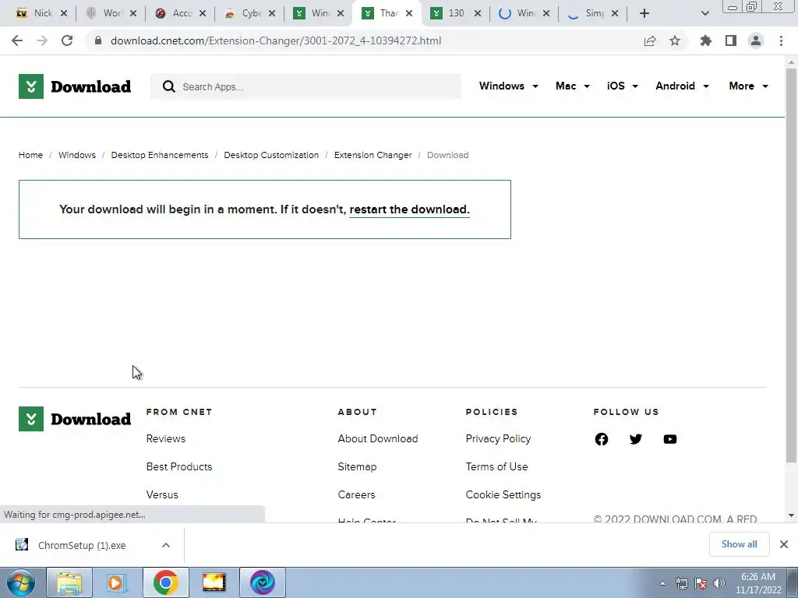Image resolution: width=798 pixels, height=598 pixels.
Task: Open File Explorer from the taskbar
Action: 69,582
